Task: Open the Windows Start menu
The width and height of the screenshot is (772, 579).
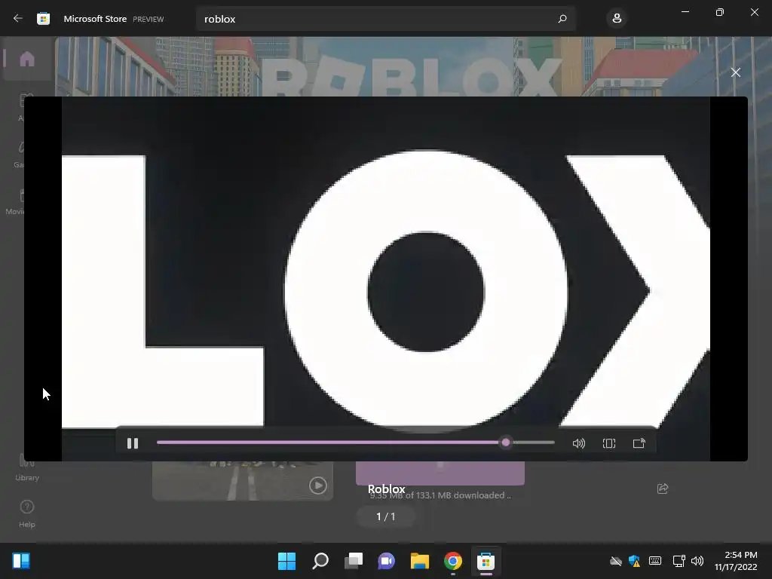Action: pyautogui.click(x=287, y=561)
